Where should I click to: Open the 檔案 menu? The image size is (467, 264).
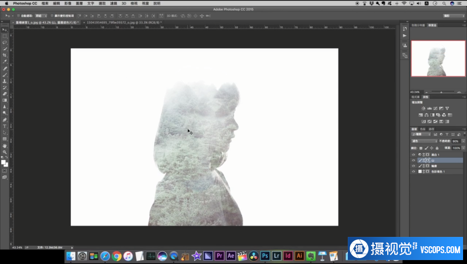point(45,3)
